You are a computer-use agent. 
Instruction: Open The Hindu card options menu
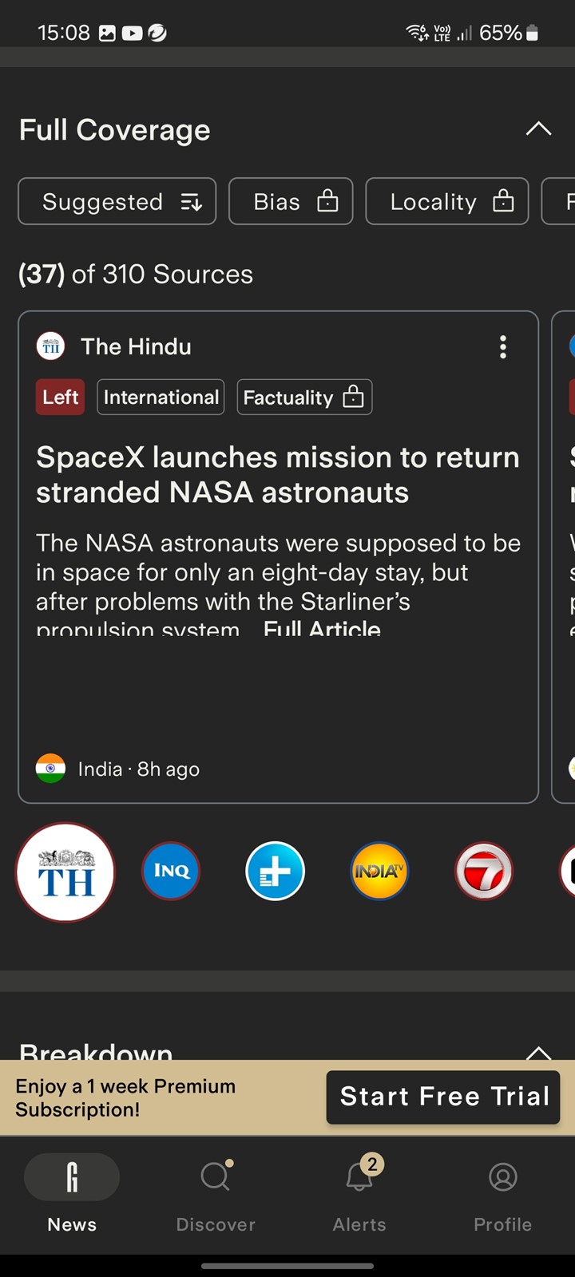point(503,346)
